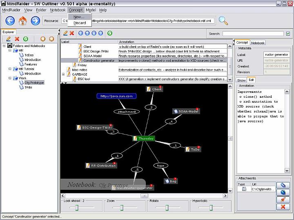The width and height of the screenshot is (294, 220).
Task: Select the Edit annotation tab
Action: click(251, 80)
